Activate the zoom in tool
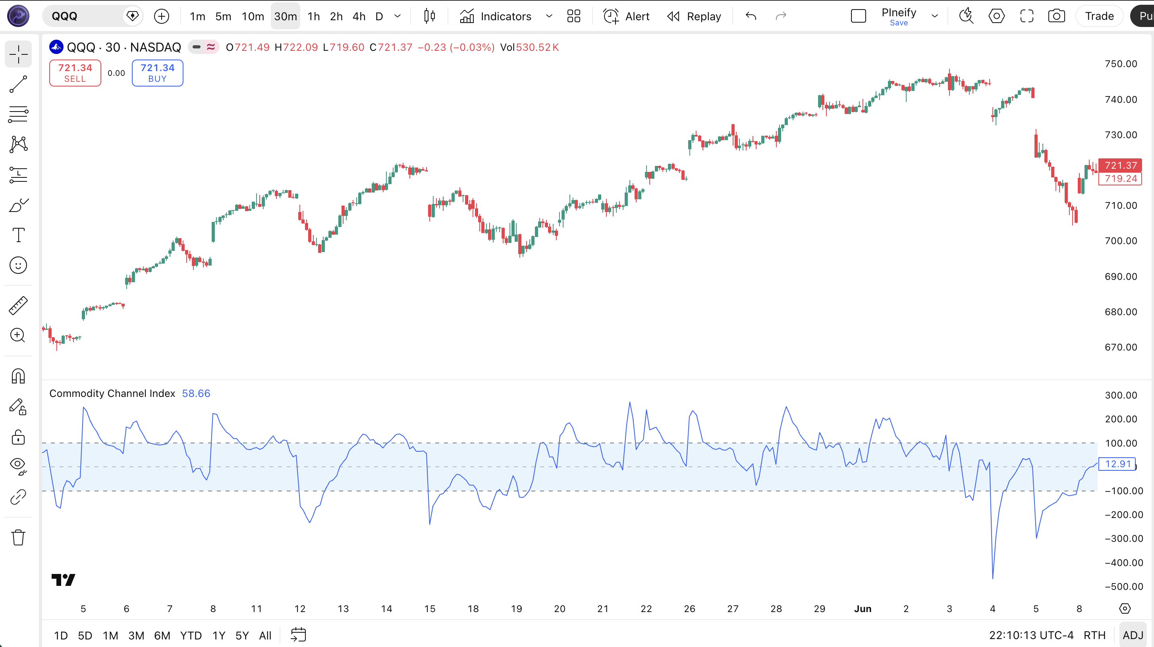1154x647 pixels. [18, 335]
